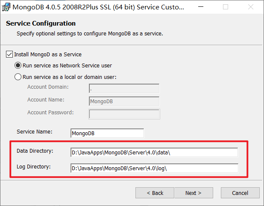The height and width of the screenshot is (206, 264).
Task: Click the Account Domain field
Action: (x=124, y=88)
